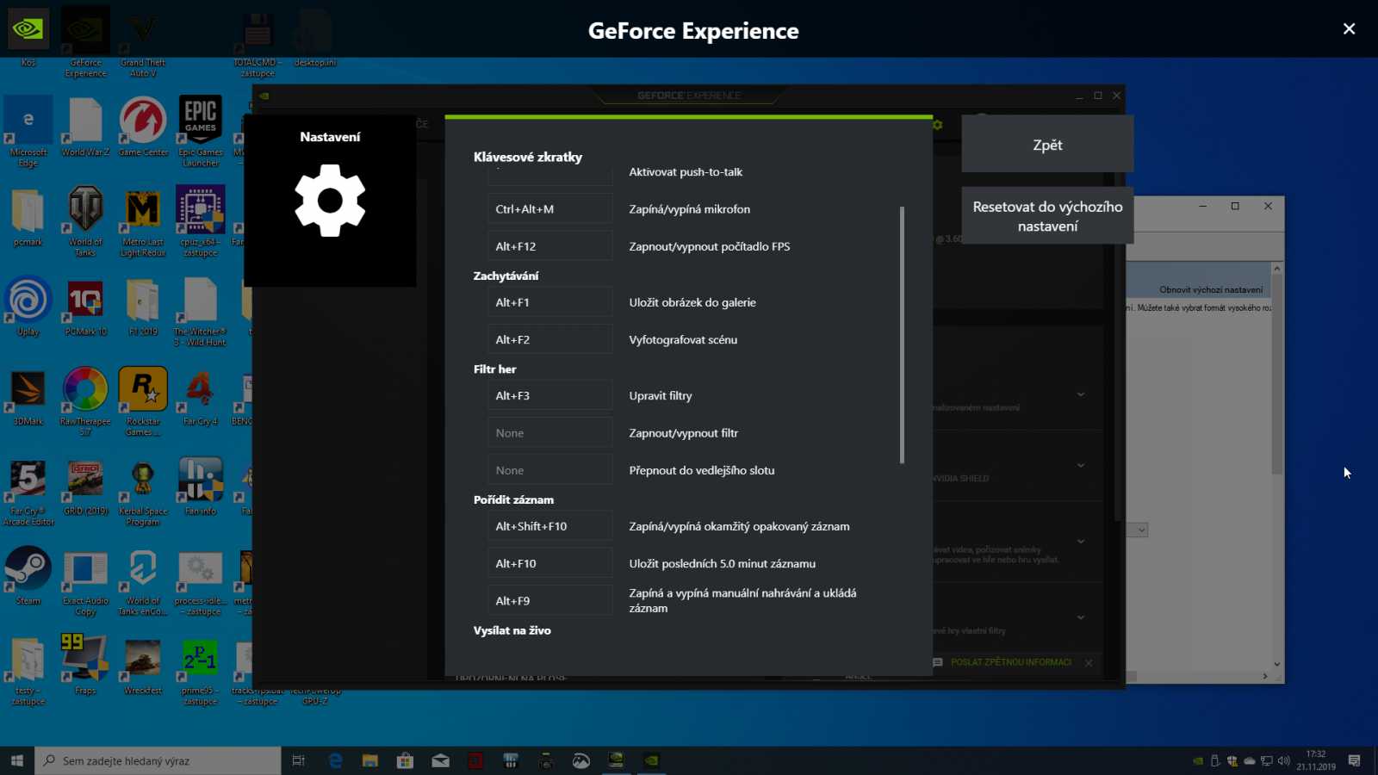
Task: Select Metro Last Light Redux icon
Action: [143, 221]
